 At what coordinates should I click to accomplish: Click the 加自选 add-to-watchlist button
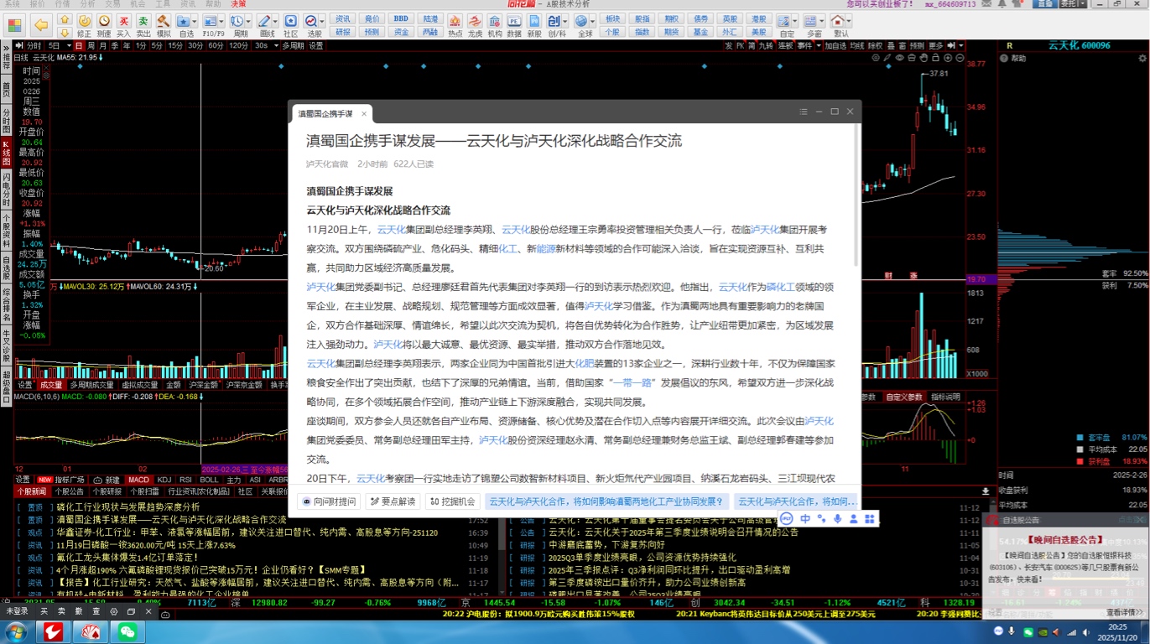[x=836, y=45]
